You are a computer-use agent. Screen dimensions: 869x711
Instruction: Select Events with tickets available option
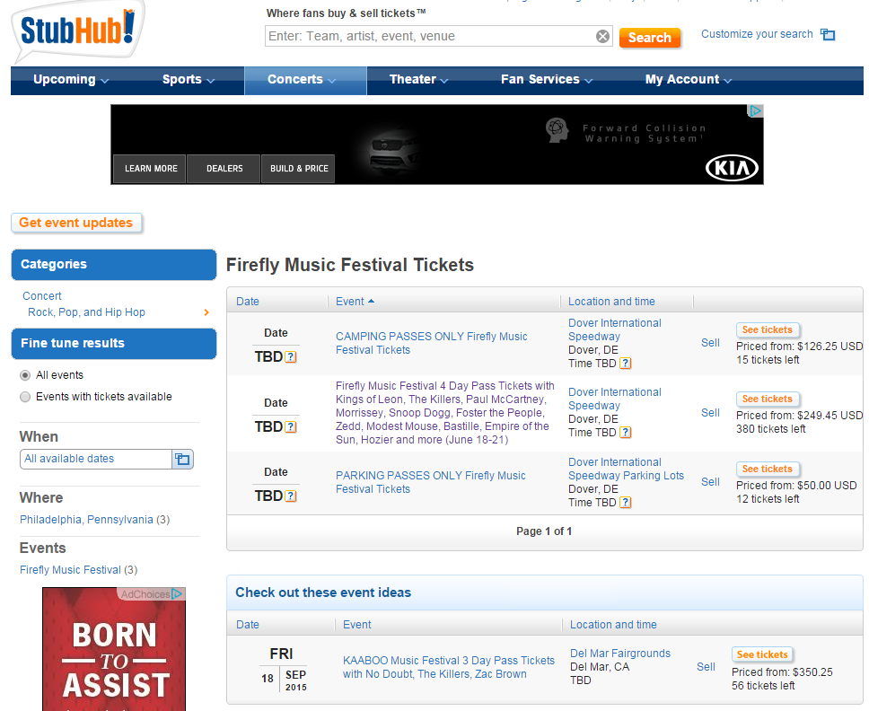25,397
